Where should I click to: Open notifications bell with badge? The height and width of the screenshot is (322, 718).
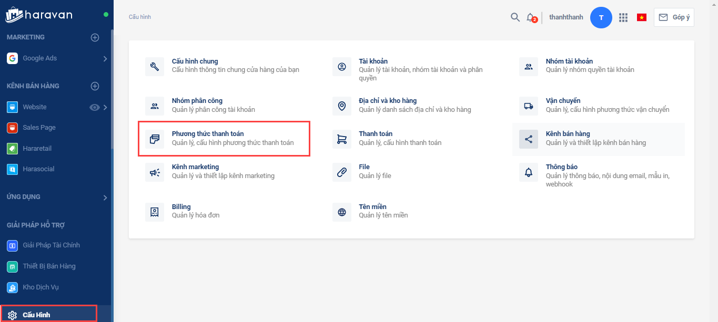click(531, 18)
